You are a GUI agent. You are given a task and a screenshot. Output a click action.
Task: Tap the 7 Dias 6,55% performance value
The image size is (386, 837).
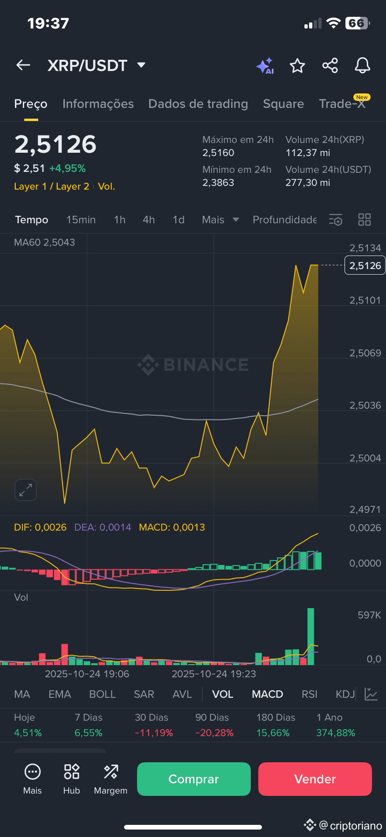(x=89, y=733)
